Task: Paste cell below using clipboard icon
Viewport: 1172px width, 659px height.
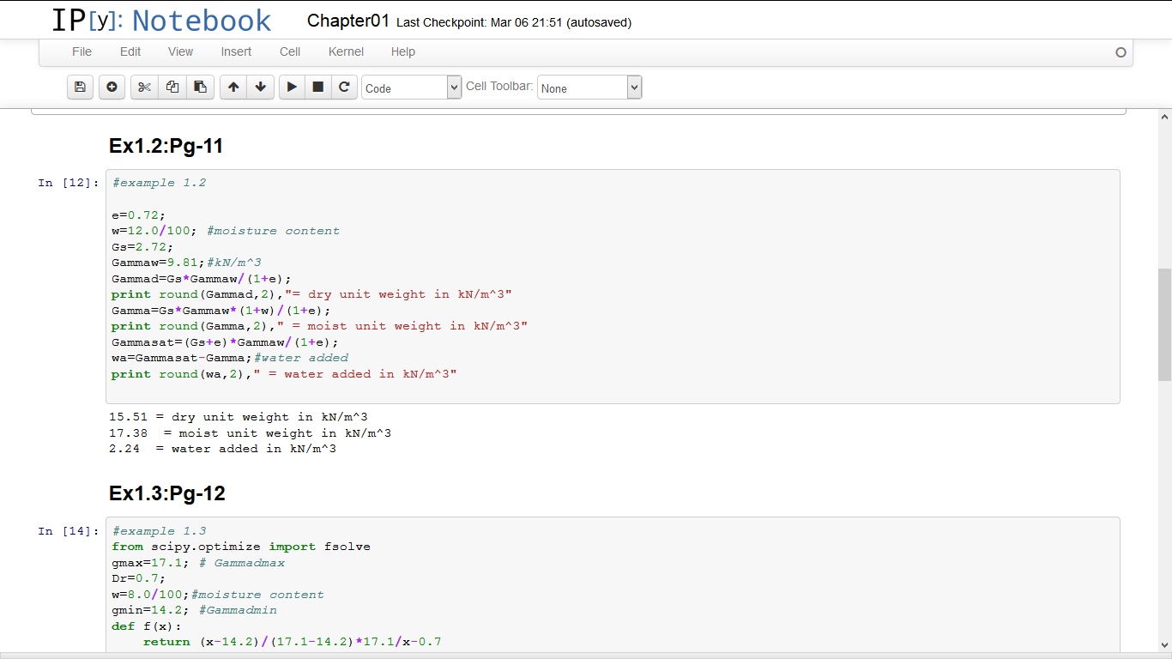Action: [x=200, y=88]
